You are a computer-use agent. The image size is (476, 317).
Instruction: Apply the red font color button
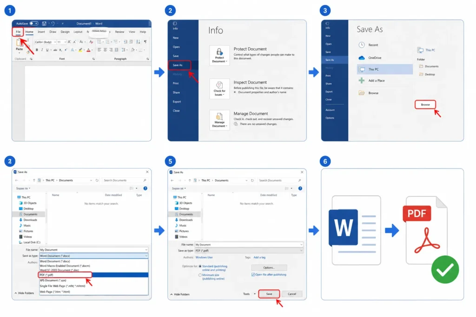(x=88, y=50)
